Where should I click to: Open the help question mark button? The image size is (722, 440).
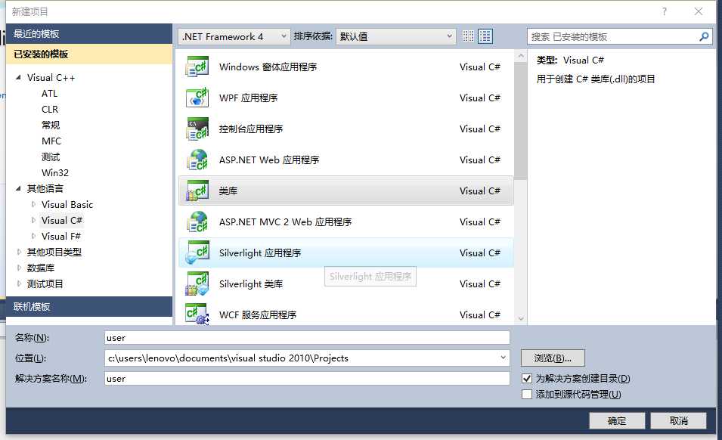tap(664, 11)
